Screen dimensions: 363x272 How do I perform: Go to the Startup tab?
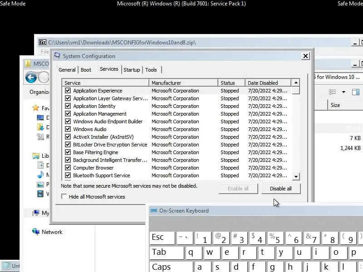coord(132,70)
